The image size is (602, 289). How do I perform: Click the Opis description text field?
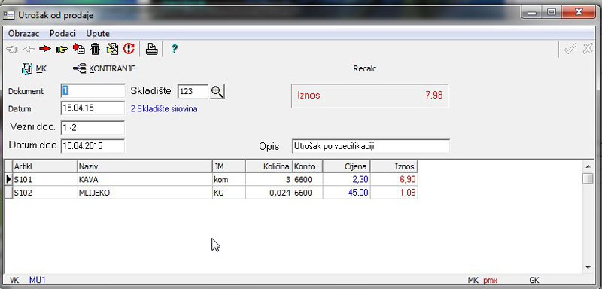click(x=370, y=146)
